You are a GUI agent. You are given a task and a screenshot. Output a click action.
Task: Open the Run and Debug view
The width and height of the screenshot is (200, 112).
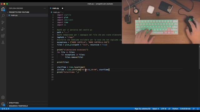(3, 29)
